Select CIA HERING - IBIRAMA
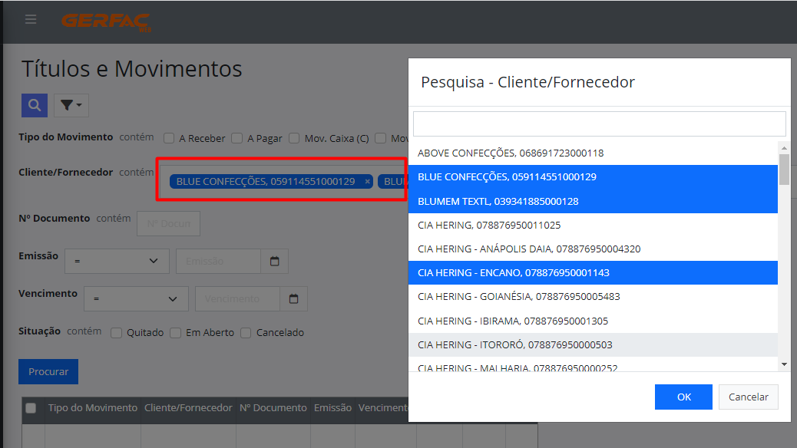This screenshot has width=797, height=448. click(594, 321)
